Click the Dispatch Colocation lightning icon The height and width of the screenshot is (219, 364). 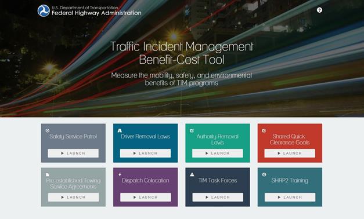[x=120, y=174]
